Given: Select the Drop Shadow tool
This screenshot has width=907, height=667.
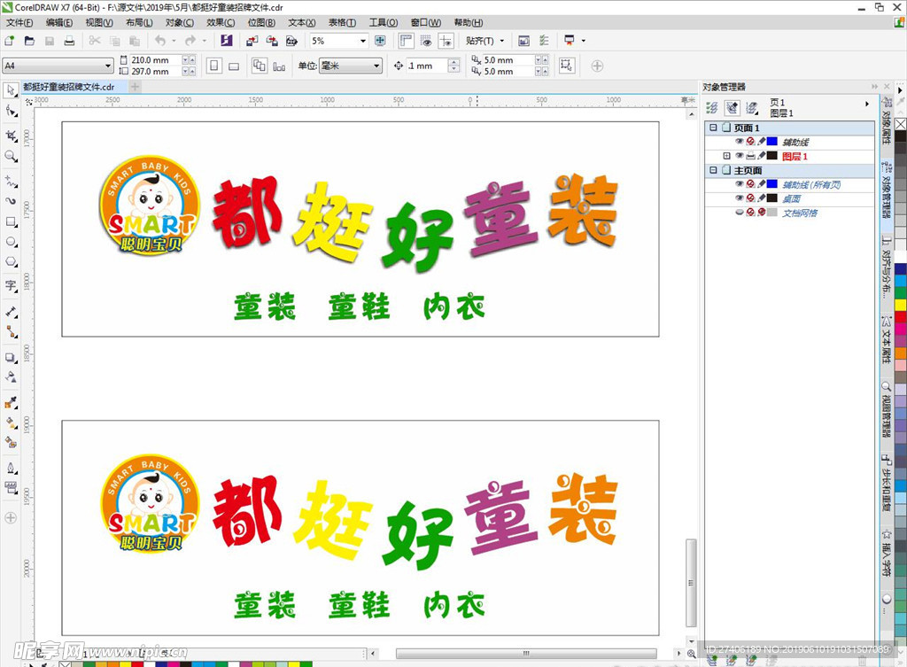Looking at the screenshot, I should pos(11,358).
